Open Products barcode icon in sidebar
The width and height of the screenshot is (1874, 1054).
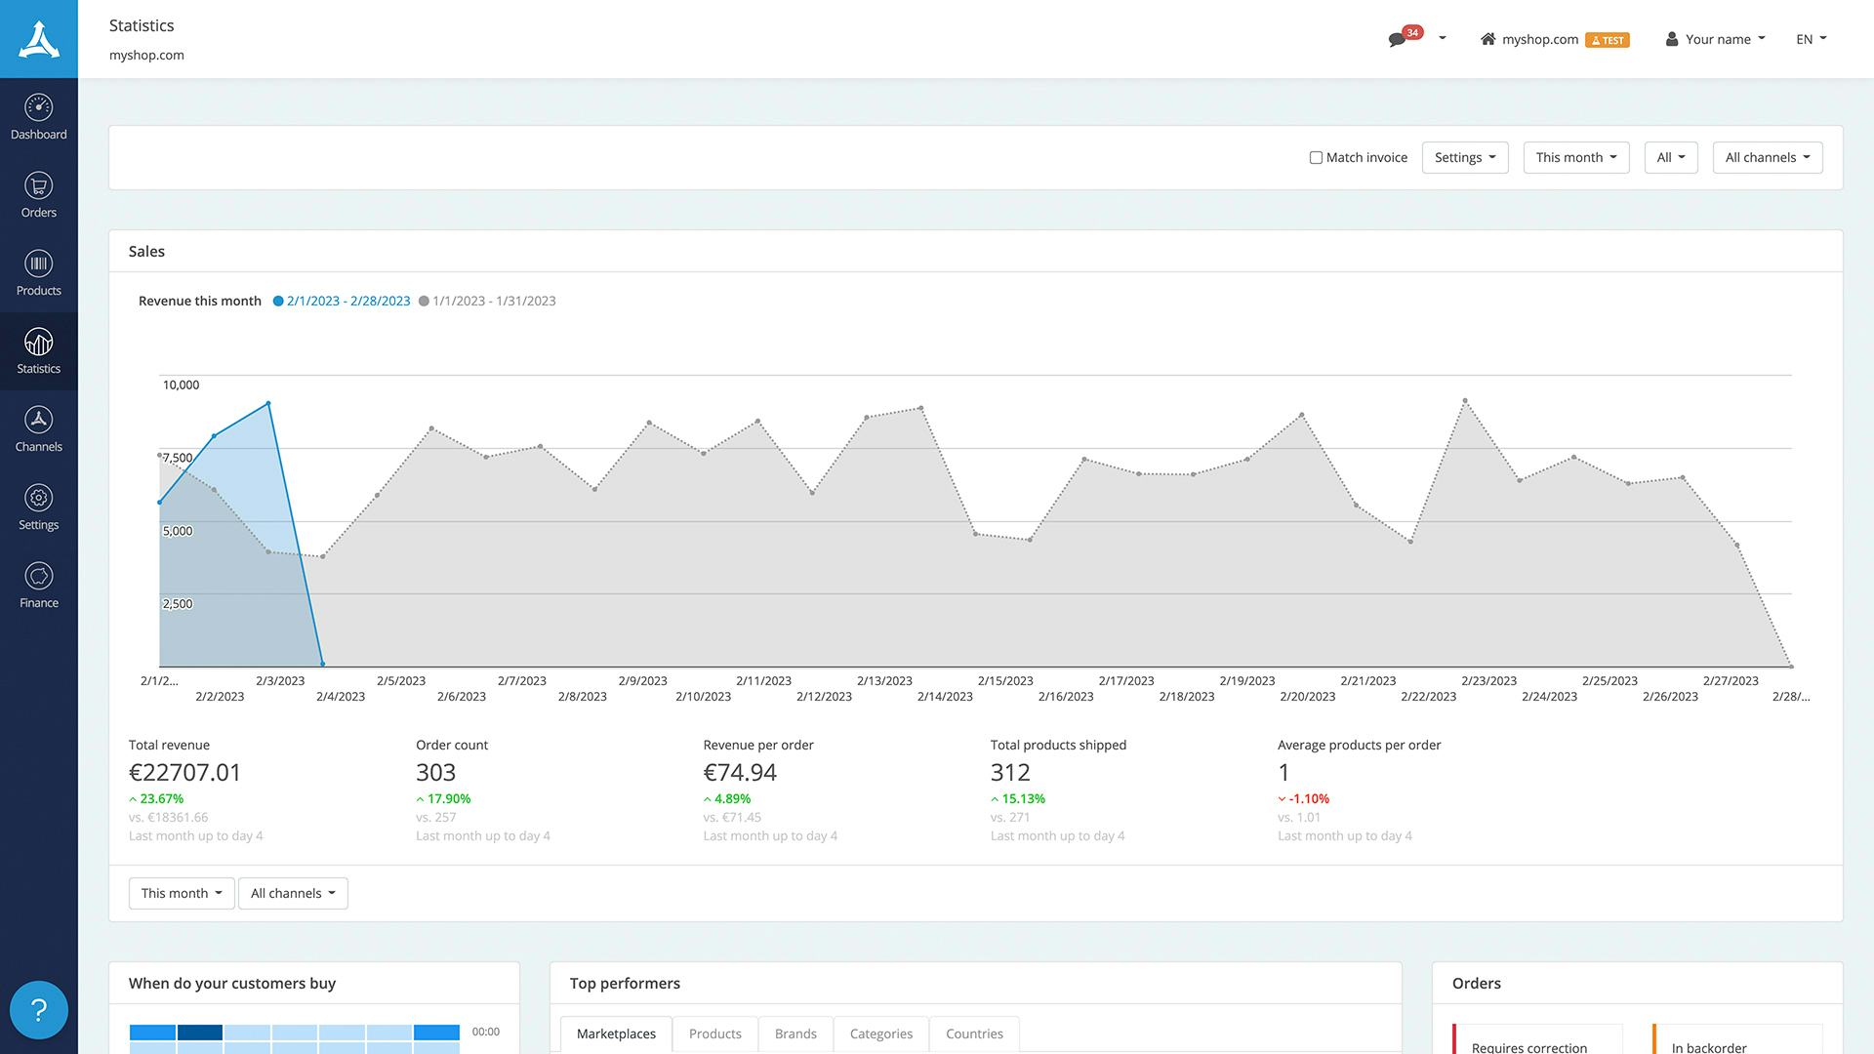38,263
